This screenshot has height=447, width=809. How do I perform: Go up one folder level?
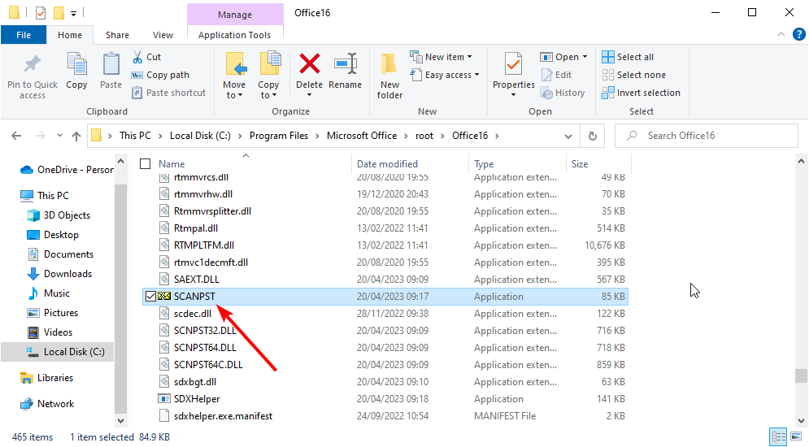76,136
